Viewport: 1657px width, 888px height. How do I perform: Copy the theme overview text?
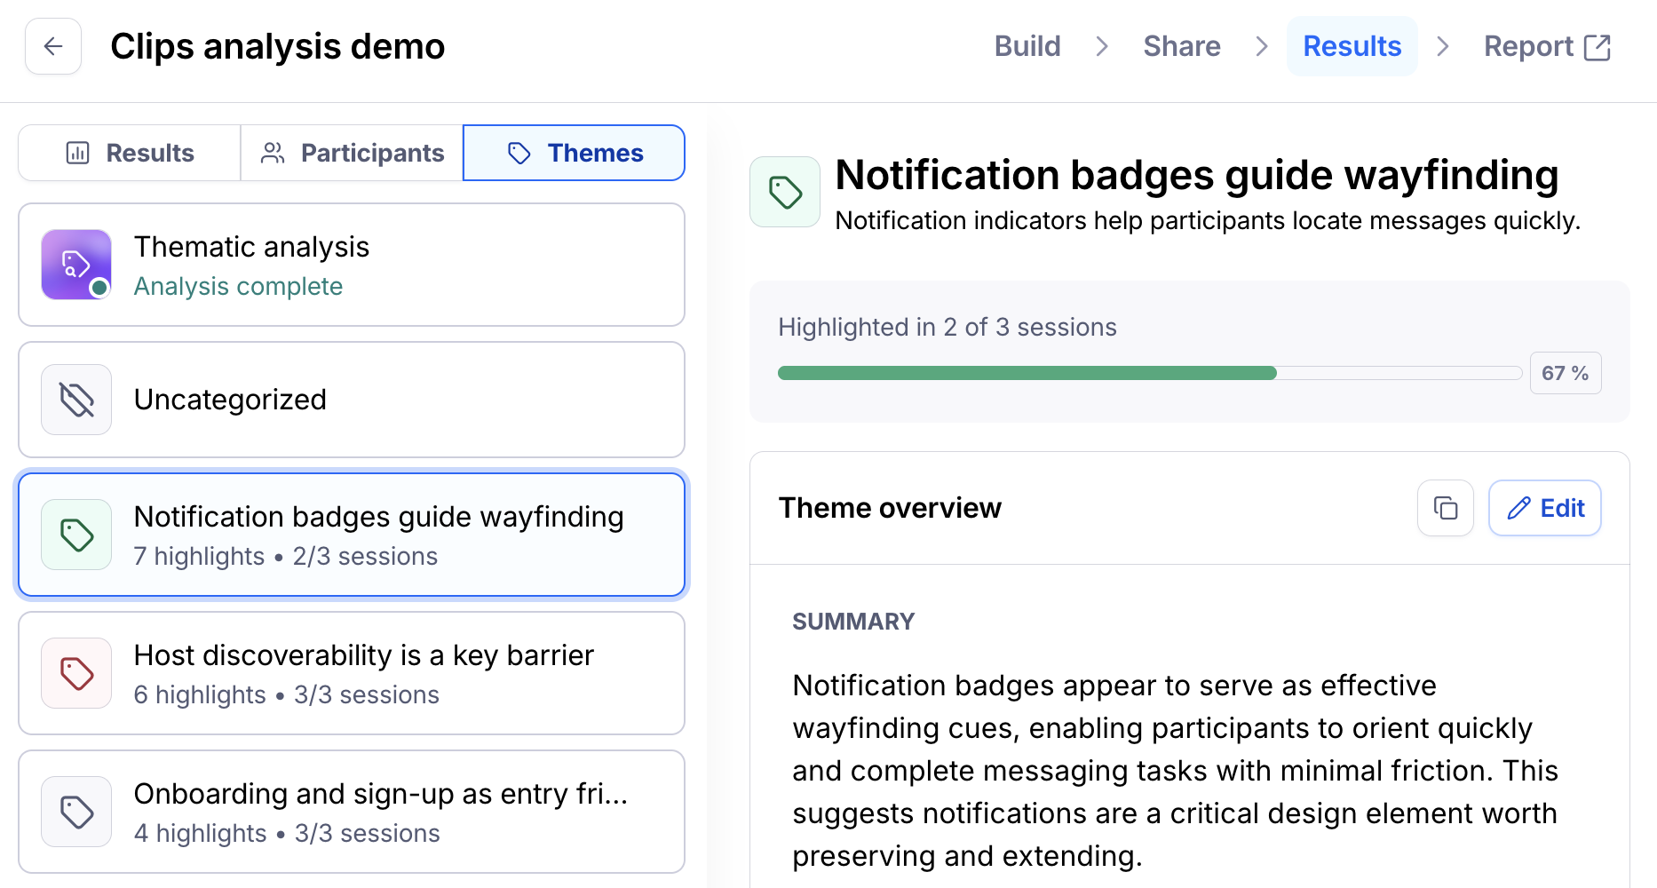(x=1445, y=508)
